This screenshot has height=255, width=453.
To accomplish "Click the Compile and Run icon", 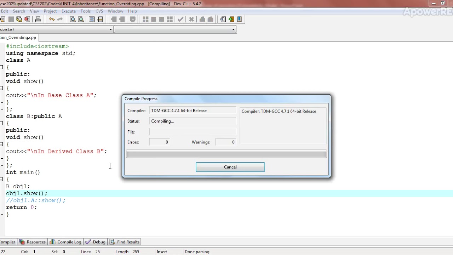I will [162, 19].
